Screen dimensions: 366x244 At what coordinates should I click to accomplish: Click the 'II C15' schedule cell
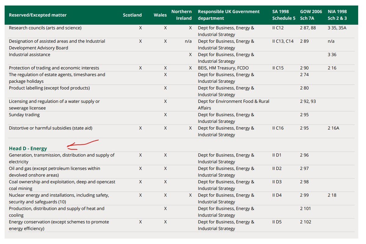[x=278, y=68]
